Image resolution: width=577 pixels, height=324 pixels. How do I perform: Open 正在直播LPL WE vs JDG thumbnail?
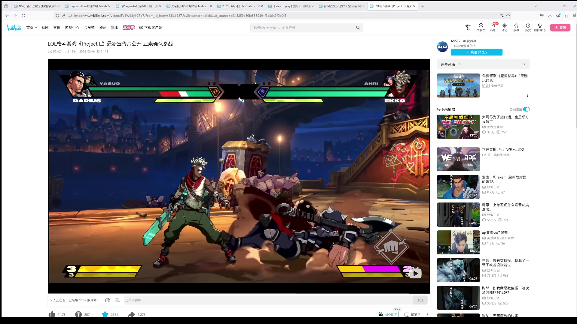point(458,159)
